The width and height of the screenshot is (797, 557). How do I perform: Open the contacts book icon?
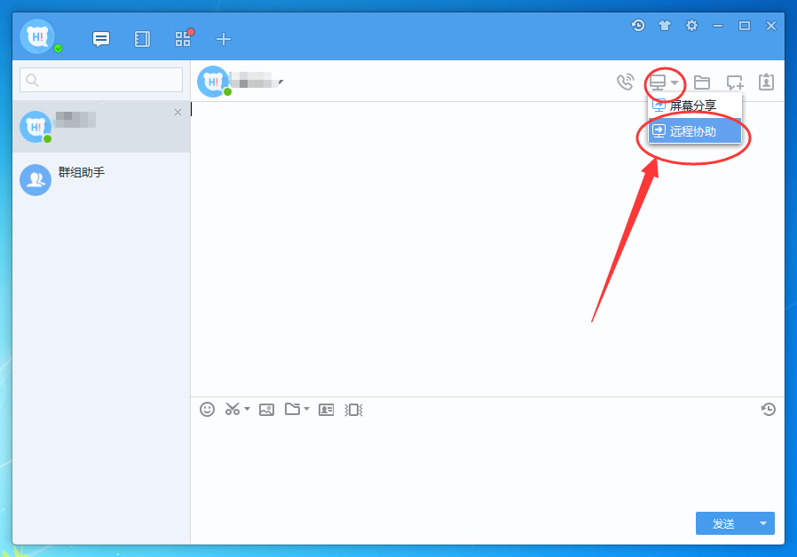coord(142,39)
